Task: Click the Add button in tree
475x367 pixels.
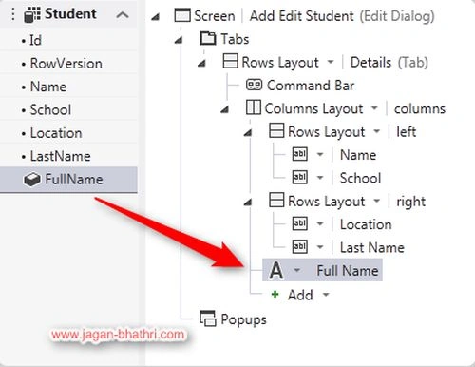Action: click(300, 295)
